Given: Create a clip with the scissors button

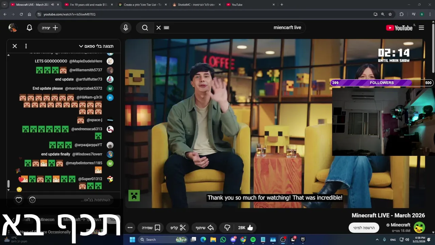Looking at the screenshot, I should tap(178, 228).
